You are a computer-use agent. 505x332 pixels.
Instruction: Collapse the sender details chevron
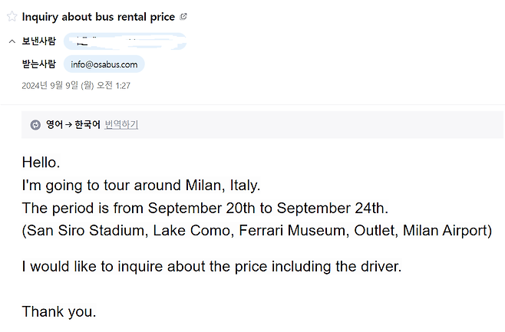pos(12,41)
